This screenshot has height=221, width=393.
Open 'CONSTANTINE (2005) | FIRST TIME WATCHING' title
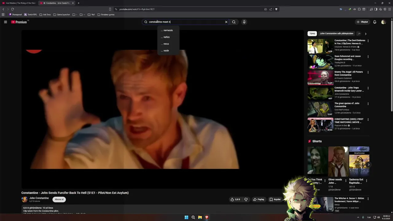[x=349, y=121]
